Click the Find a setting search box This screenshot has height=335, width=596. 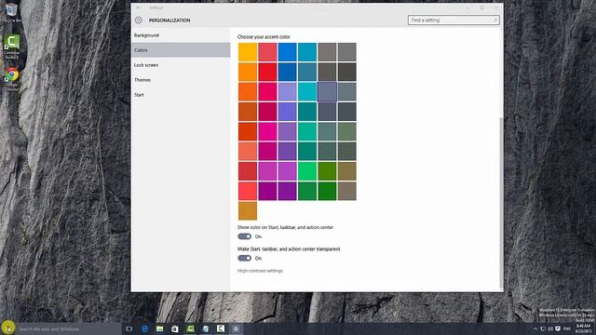click(x=454, y=20)
